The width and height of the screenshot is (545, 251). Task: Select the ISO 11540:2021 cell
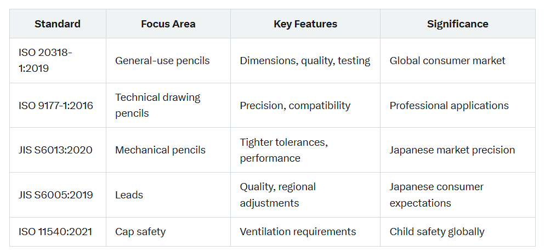pyautogui.click(x=58, y=231)
